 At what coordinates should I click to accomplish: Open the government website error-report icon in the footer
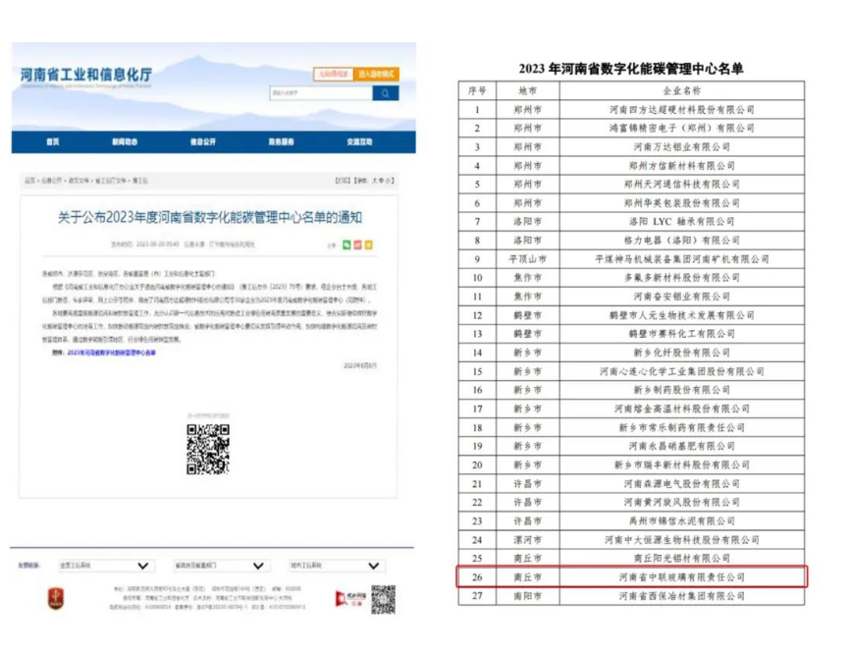point(349,599)
